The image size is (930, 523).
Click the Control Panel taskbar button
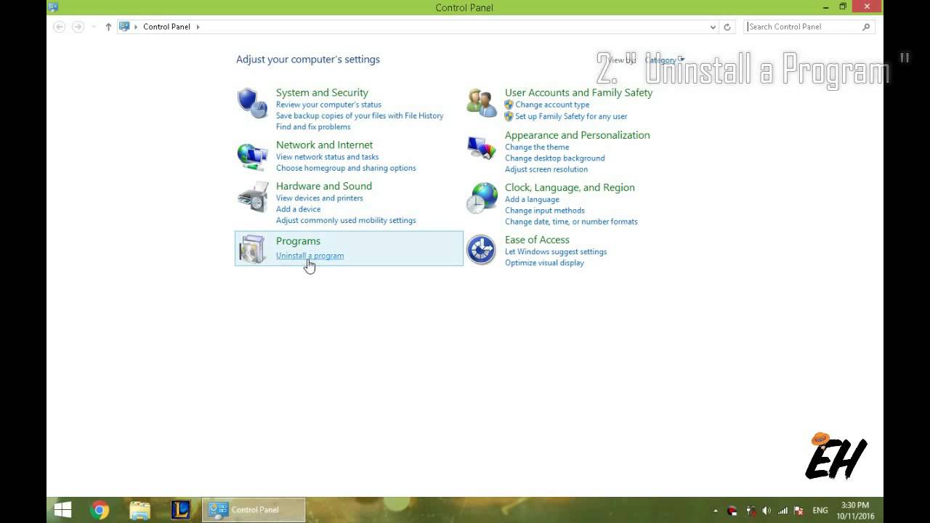(x=254, y=510)
